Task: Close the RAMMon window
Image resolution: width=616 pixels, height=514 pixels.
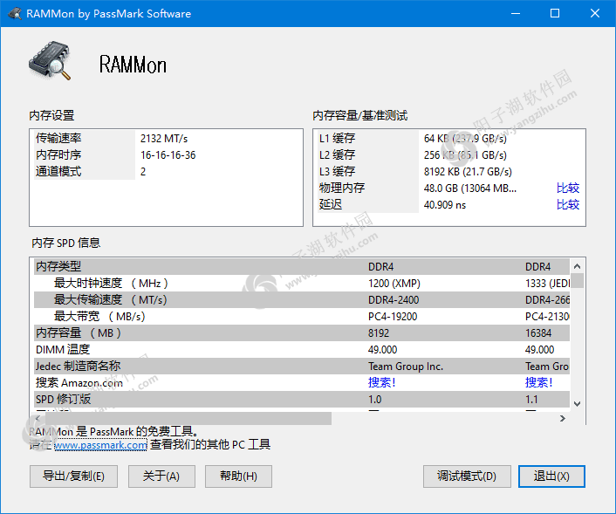Action: [595, 13]
